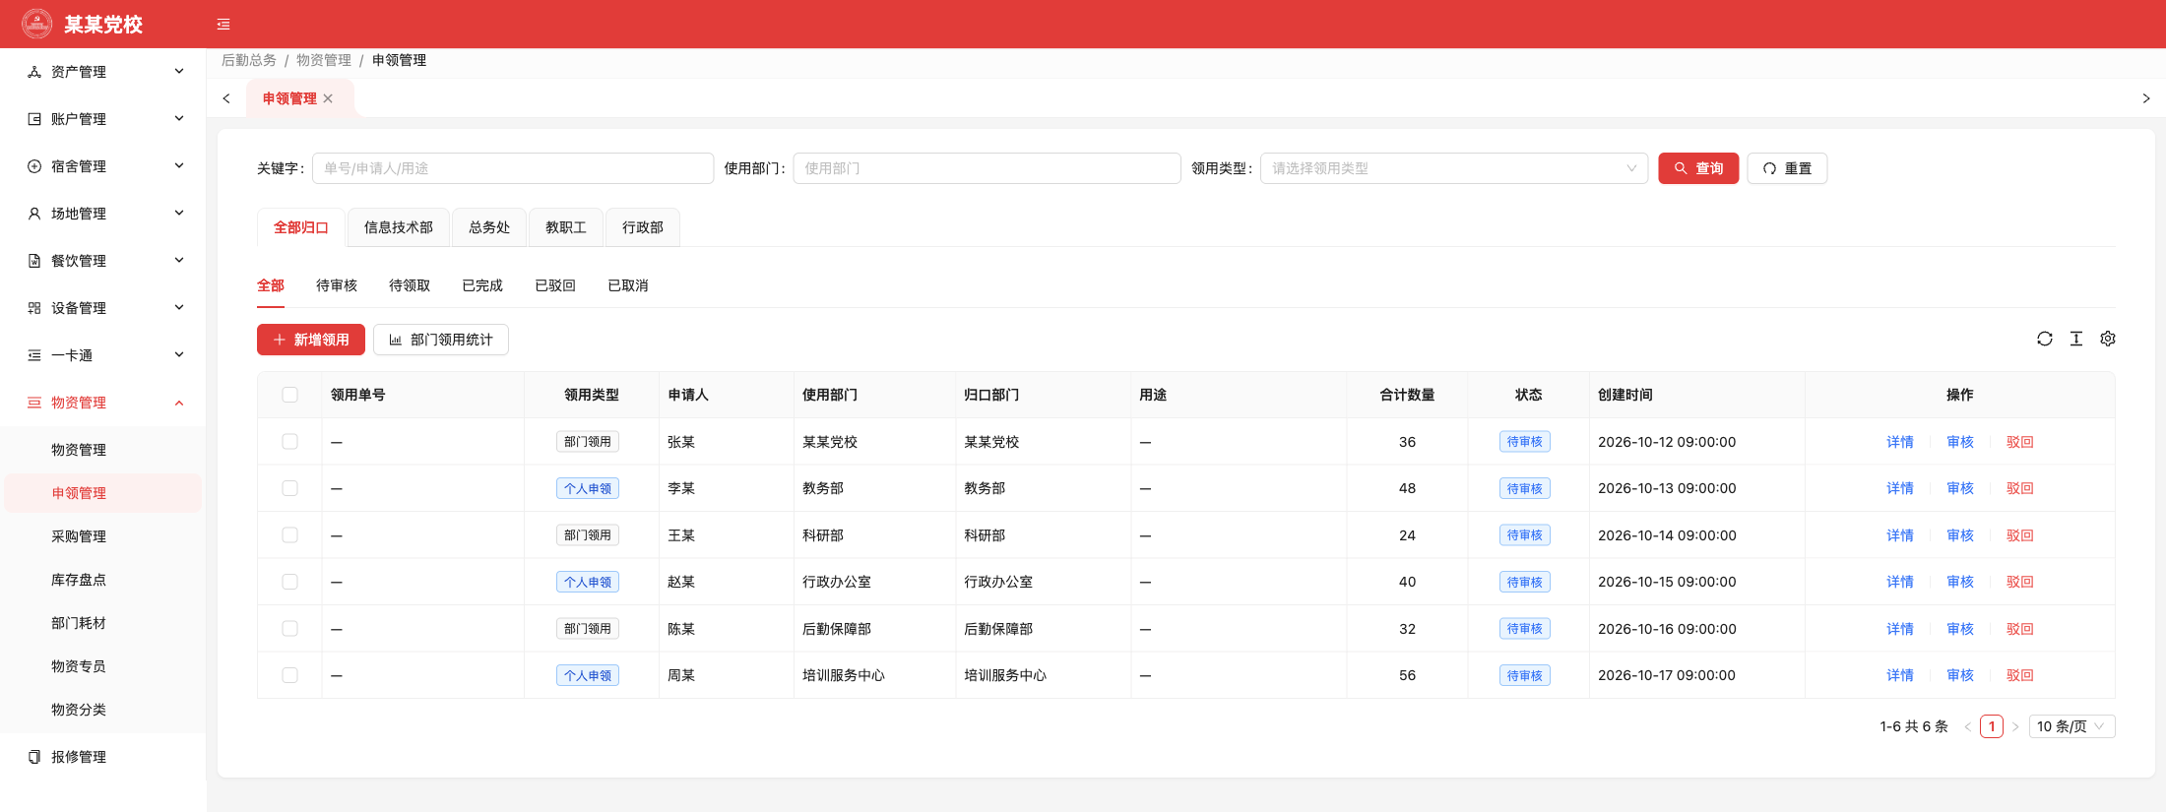Image resolution: width=2166 pixels, height=812 pixels.
Task: Click 驳回 for 王某's request
Action: click(2020, 535)
